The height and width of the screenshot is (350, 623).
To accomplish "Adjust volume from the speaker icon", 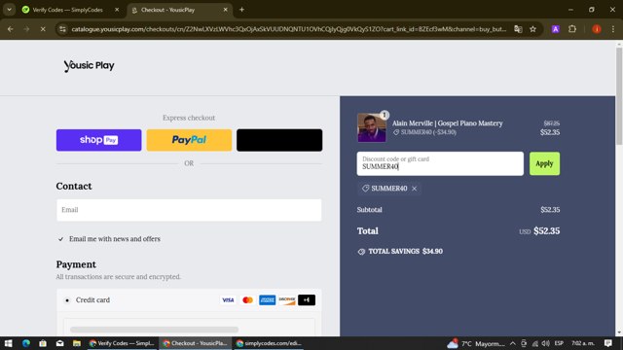I will click(x=546, y=343).
